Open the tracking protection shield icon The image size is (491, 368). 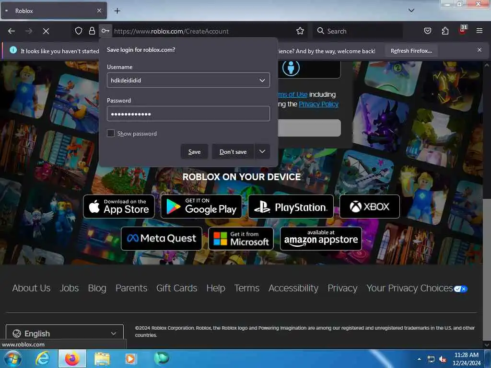click(79, 31)
